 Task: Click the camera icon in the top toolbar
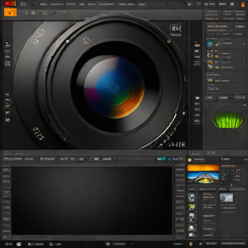pyautogui.click(x=22, y=4)
